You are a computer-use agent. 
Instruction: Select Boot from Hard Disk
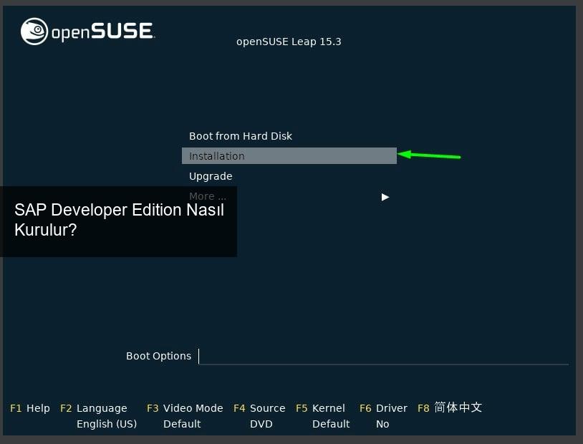coord(241,136)
